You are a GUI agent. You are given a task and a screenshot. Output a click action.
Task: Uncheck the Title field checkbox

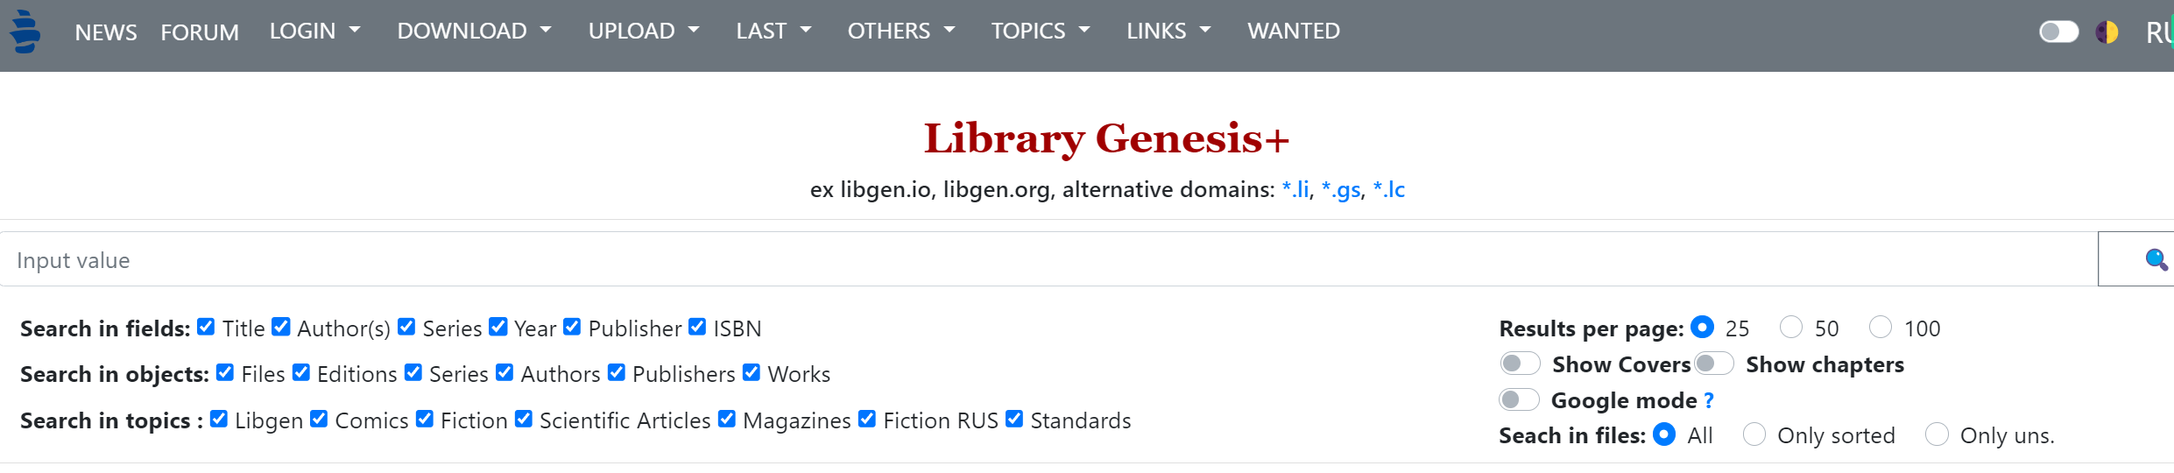click(x=206, y=327)
